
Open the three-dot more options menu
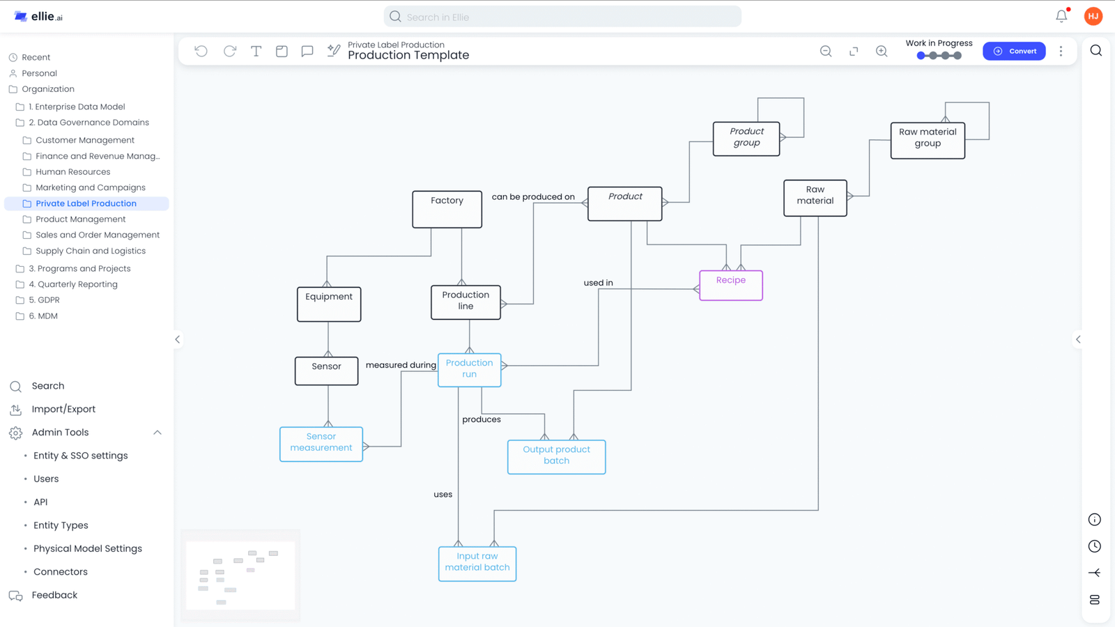tap(1061, 51)
